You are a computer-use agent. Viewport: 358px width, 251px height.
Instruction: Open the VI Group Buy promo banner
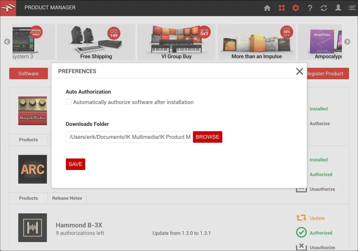[x=176, y=42]
